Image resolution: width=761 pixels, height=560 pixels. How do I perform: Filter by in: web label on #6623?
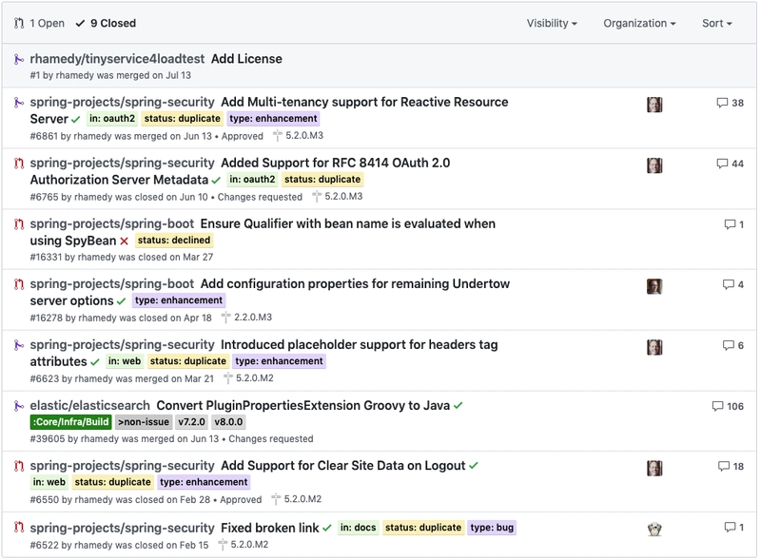click(125, 361)
